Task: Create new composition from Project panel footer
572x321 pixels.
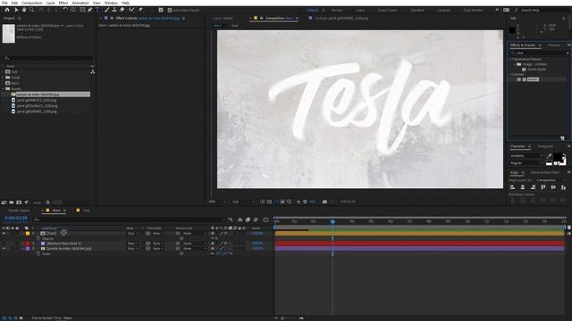Action: pos(19,202)
